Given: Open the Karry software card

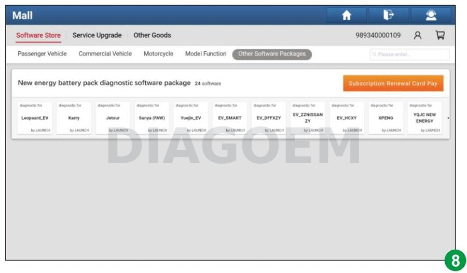Looking at the screenshot, I should click(74, 118).
